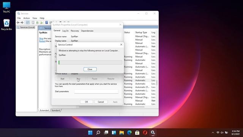Refresh the services list via toolbar icon
This screenshot has height=137, width=243.
(37, 23)
